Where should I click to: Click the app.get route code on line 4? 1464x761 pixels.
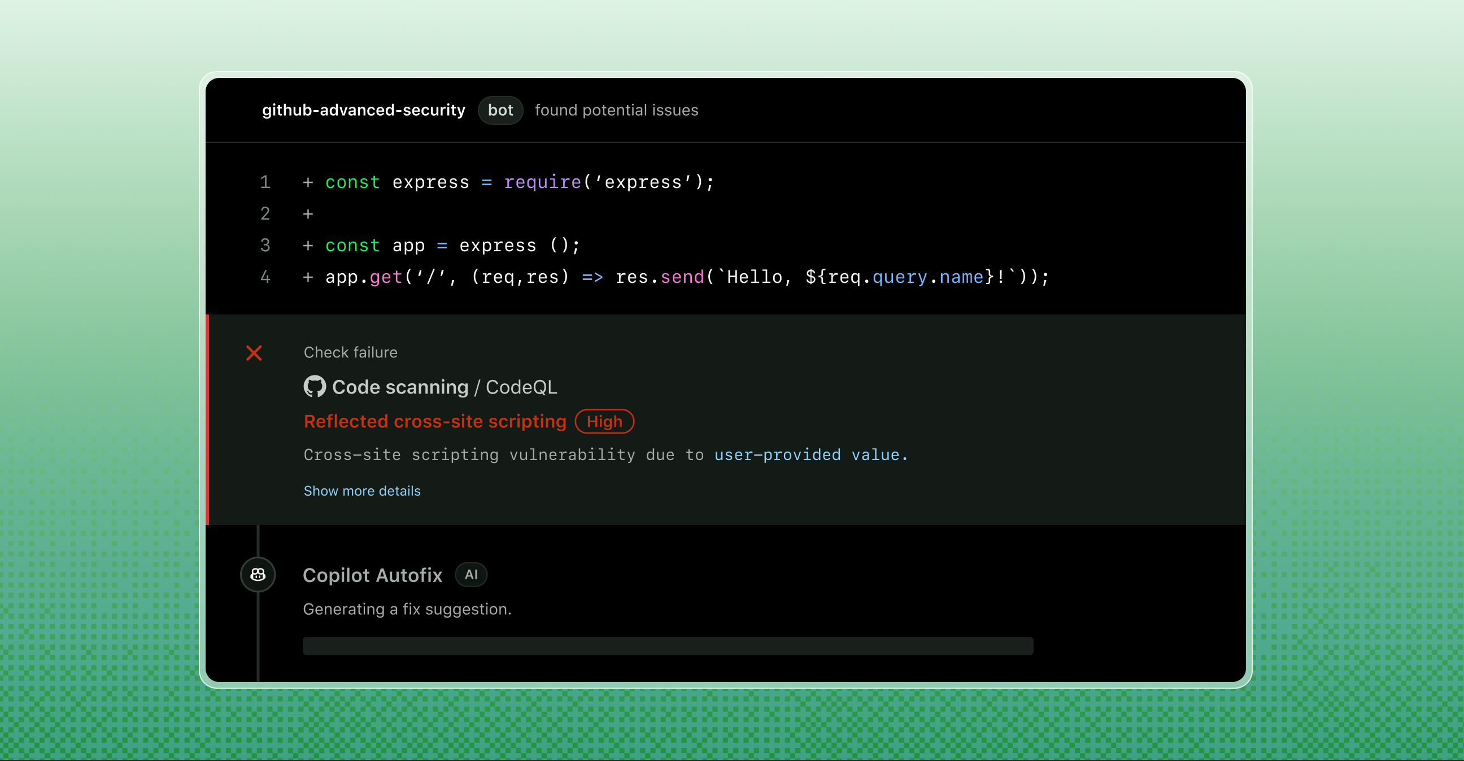pyautogui.click(x=687, y=277)
